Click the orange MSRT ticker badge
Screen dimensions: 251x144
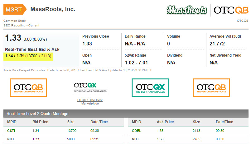15,10
